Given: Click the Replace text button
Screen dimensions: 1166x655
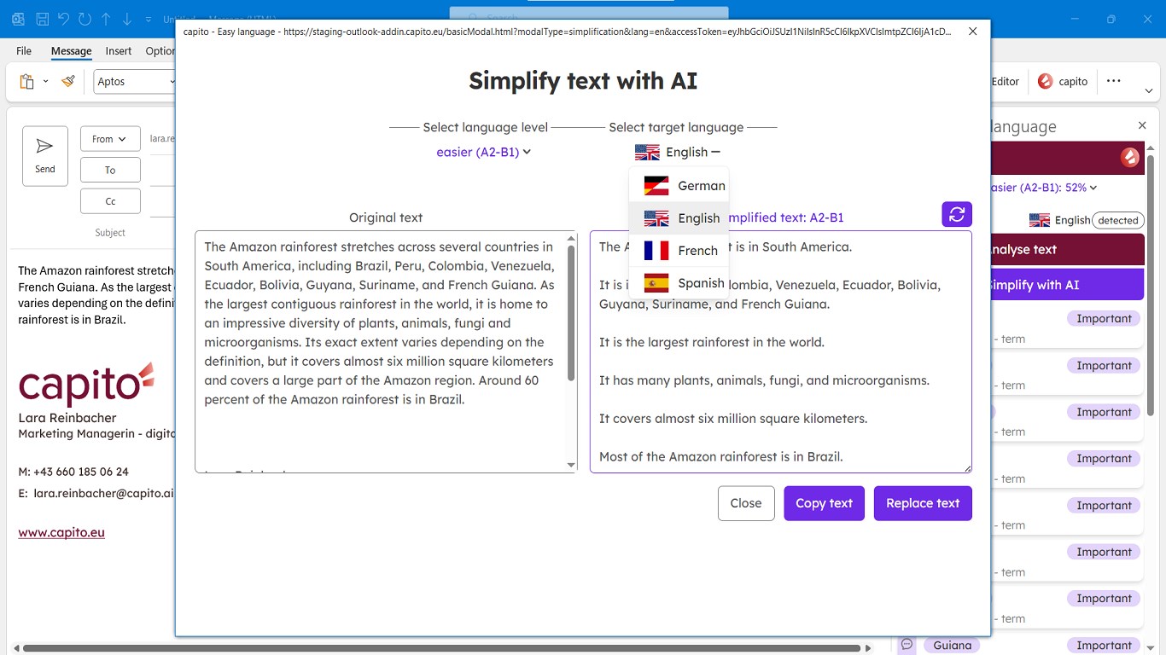Looking at the screenshot, I should coord(923,503).
